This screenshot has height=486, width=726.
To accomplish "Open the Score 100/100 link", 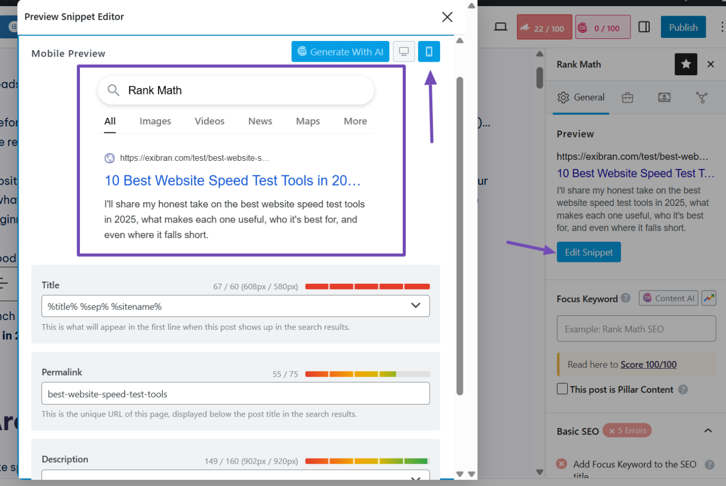I will coord(648,364).
